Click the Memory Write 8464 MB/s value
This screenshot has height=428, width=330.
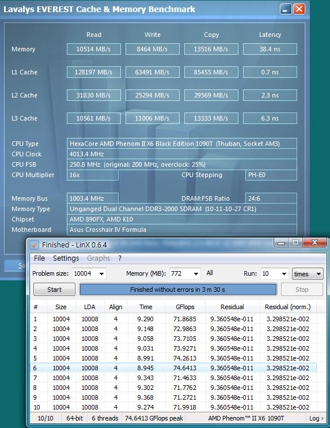coord(152,49)
